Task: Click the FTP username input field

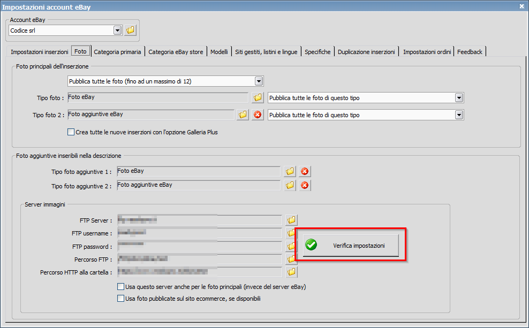Action: [x=199, y=233]
